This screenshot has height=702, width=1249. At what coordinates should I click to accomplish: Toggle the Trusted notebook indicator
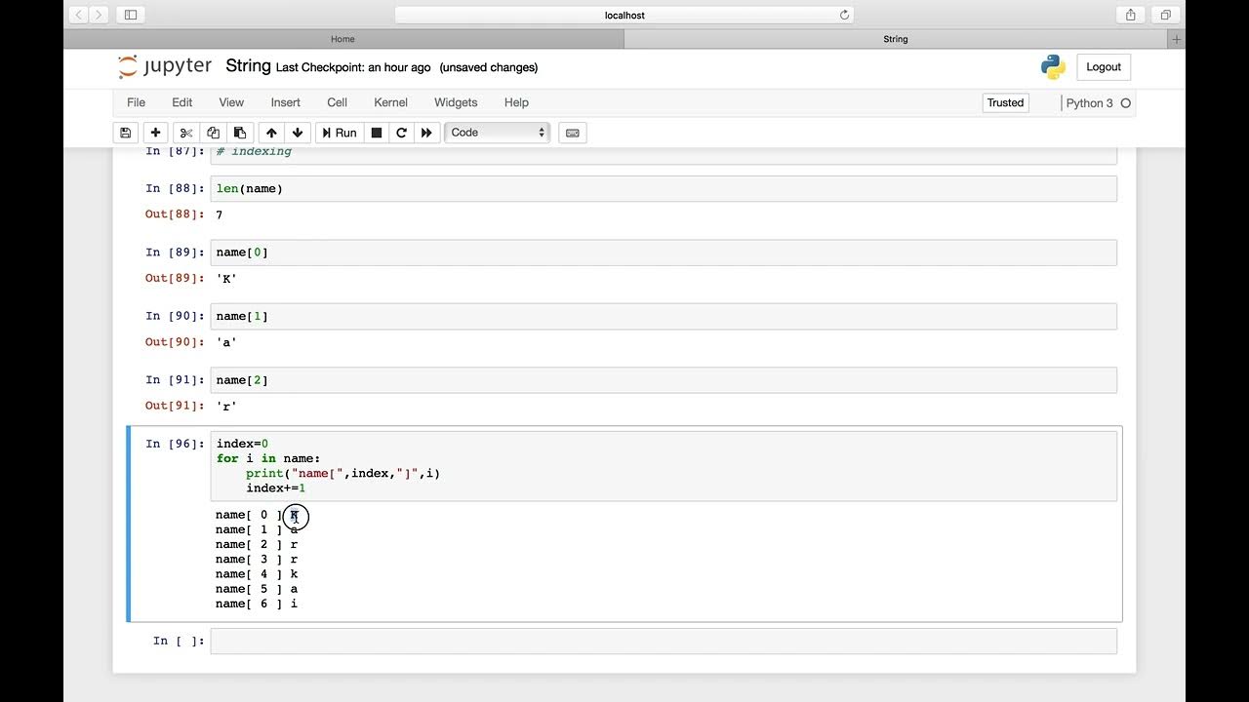pyautogui.click(x=1005, y=102)
